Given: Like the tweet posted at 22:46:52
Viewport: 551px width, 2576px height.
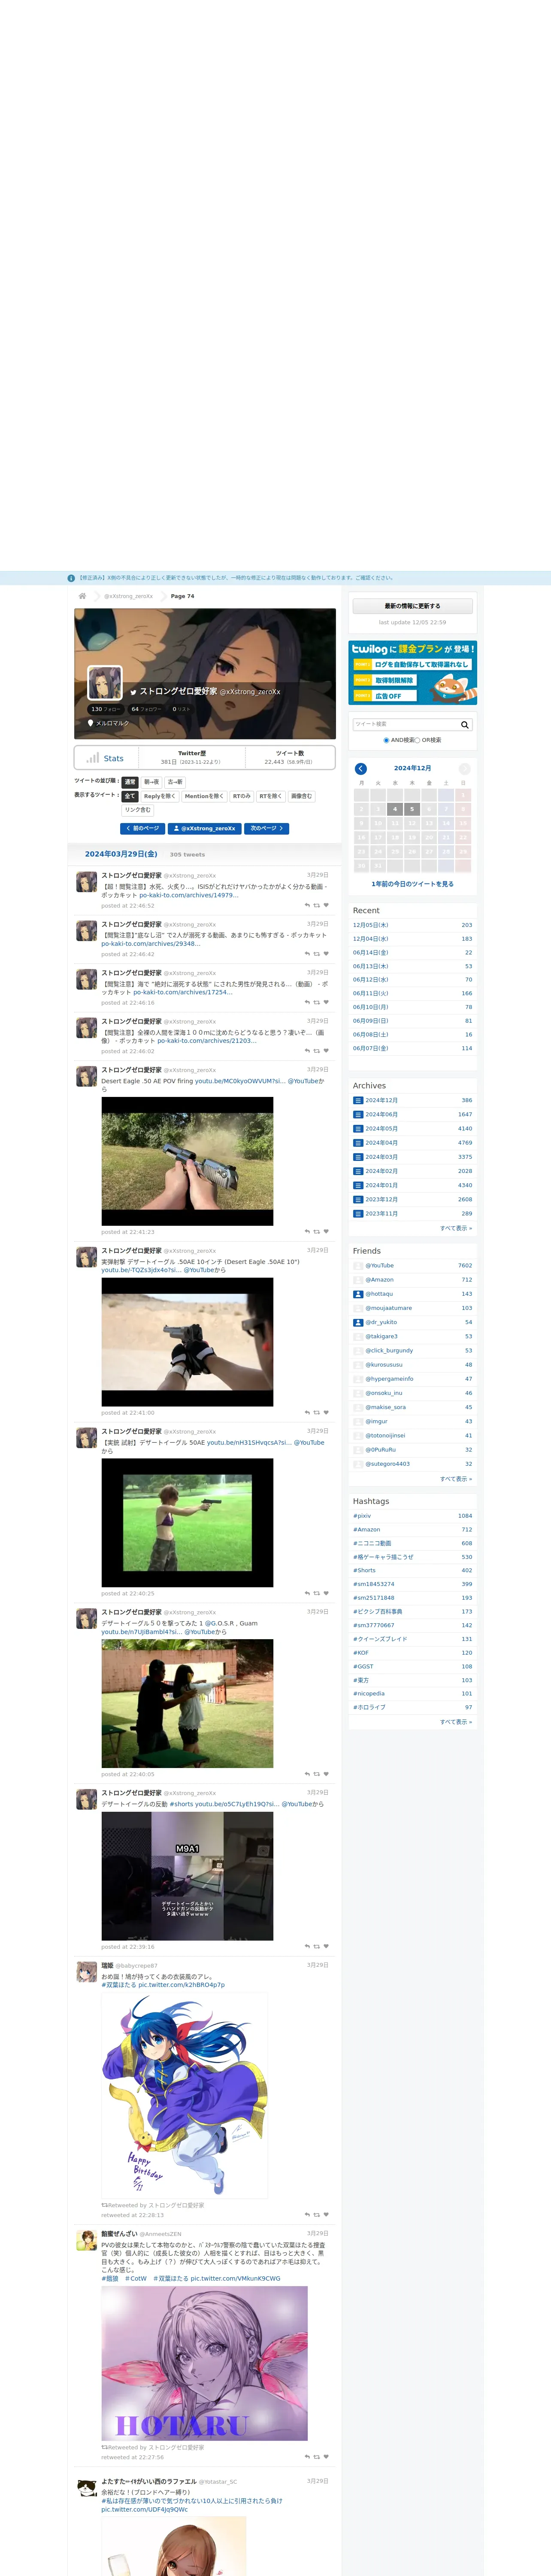Looking at the screenshot, I should pyautogui.click(x=326, y=905).
